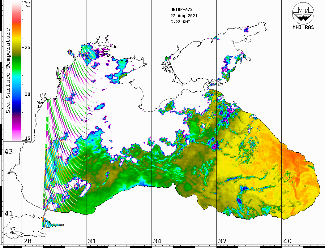The image size is (325, 248).
Task: Click the MHI RAS logo emblem
Action: point(303,13)
